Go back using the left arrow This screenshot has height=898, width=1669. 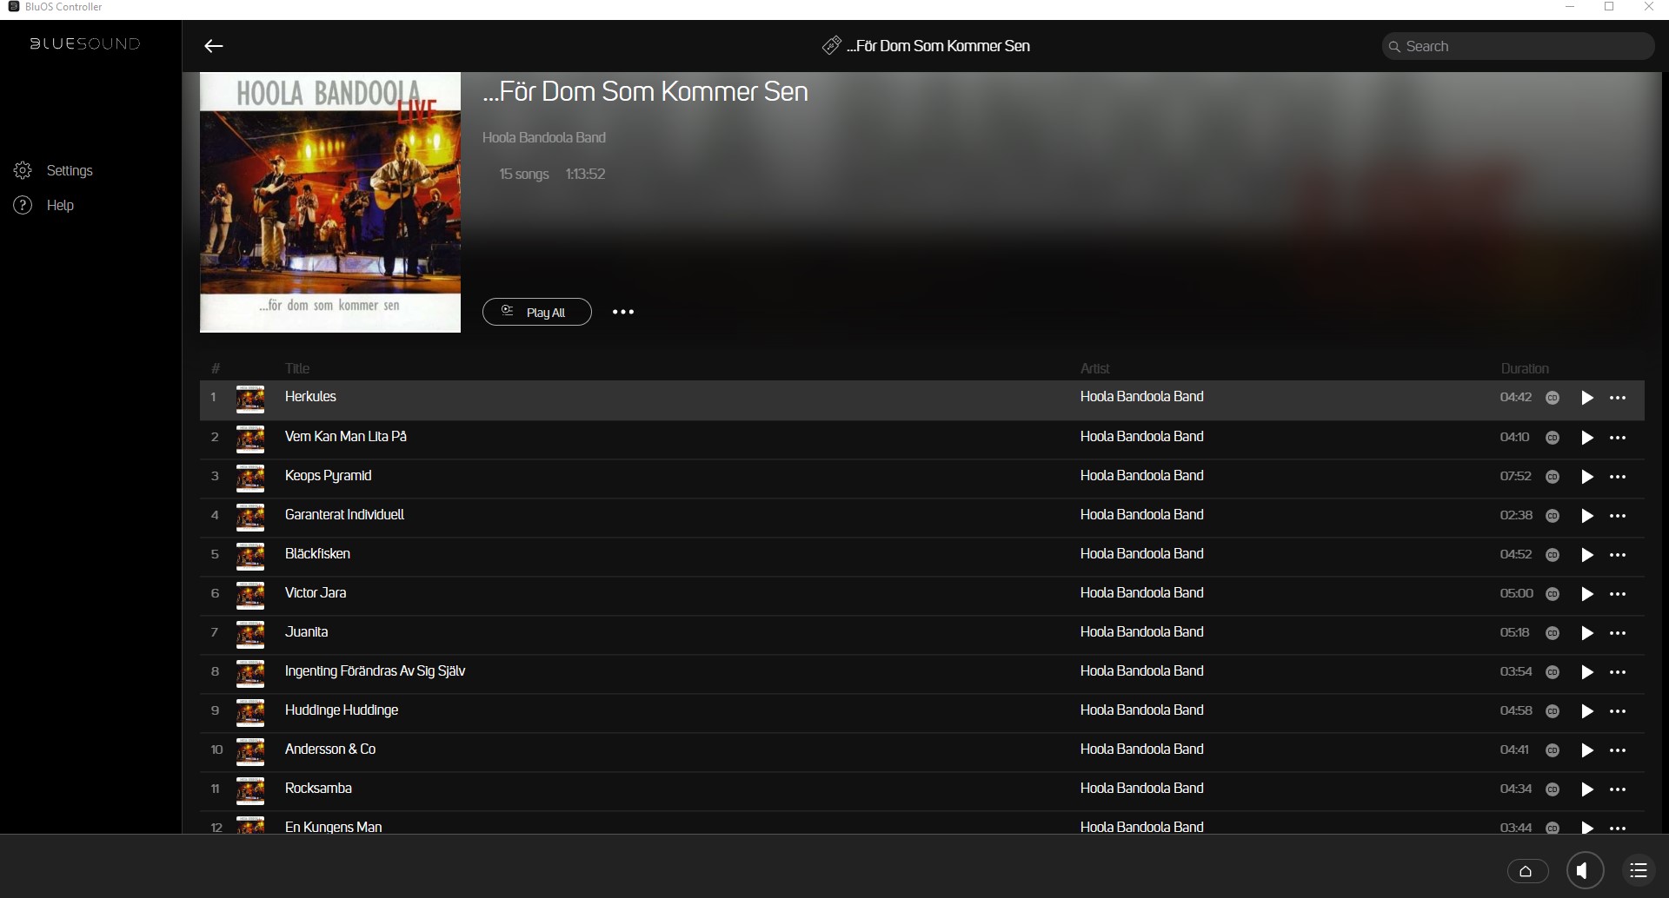tap(214, 46)
